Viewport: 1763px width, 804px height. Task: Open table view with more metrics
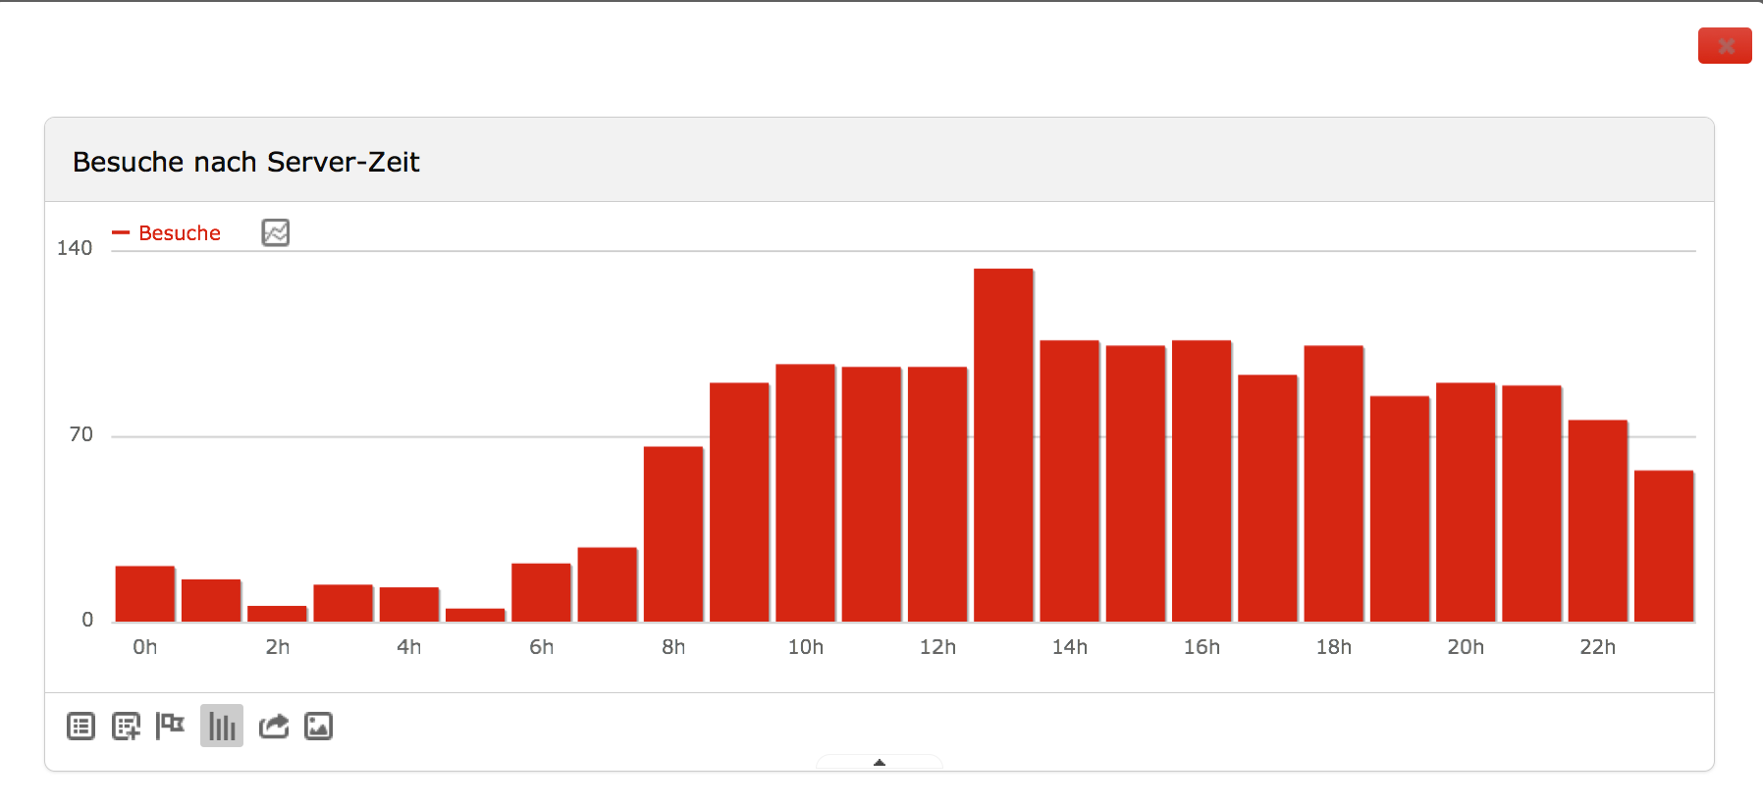[126, 727]
